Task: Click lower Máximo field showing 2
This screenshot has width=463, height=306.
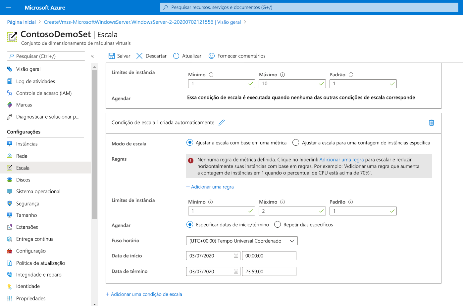Action: (292, 211)
